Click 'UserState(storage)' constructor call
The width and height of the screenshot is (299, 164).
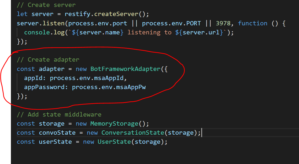131,142
